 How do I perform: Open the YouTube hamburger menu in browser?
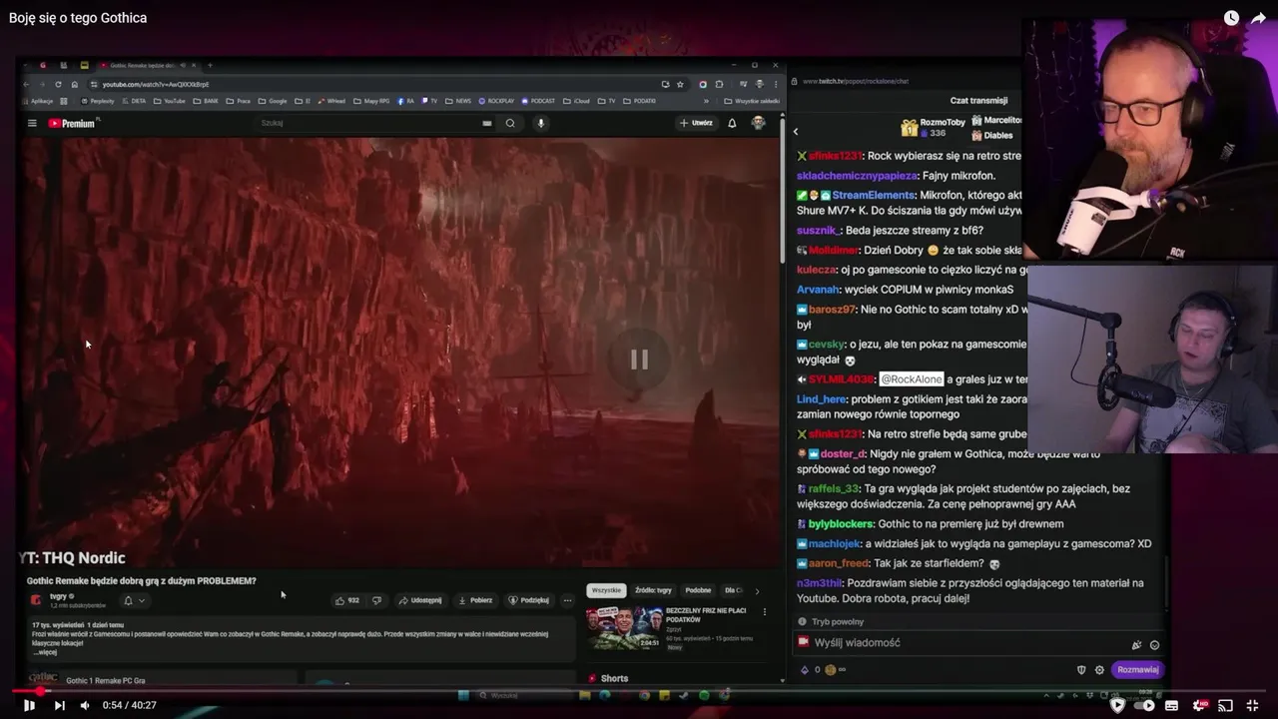pos(32,123)
